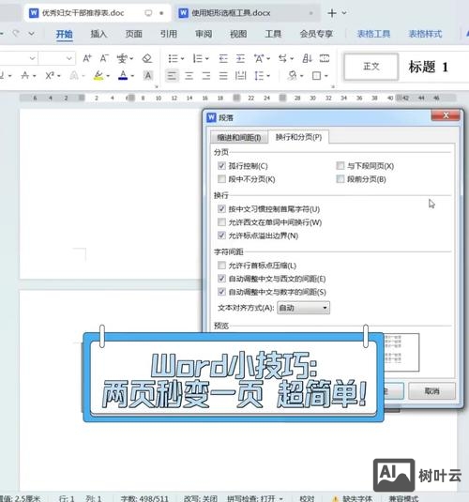
Task: Open line spacing tool
Action: click(x=259, y=76)
